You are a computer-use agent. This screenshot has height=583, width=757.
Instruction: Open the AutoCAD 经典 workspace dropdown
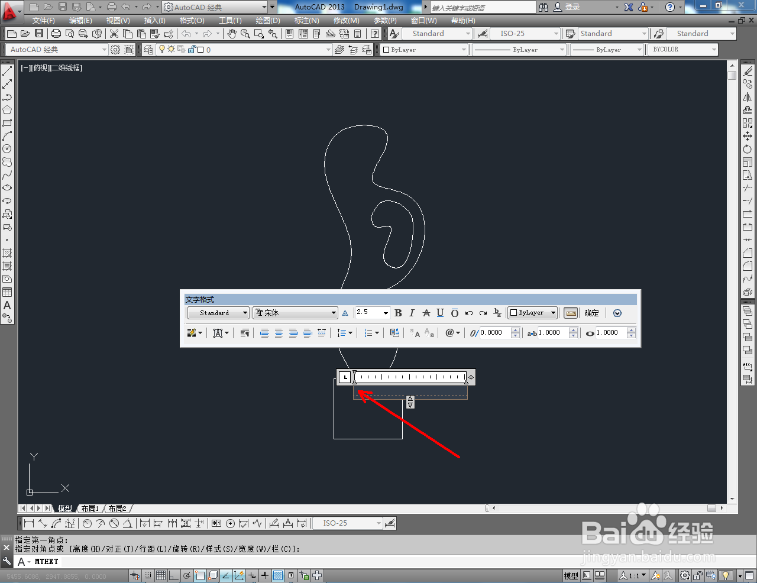point(56,50)
